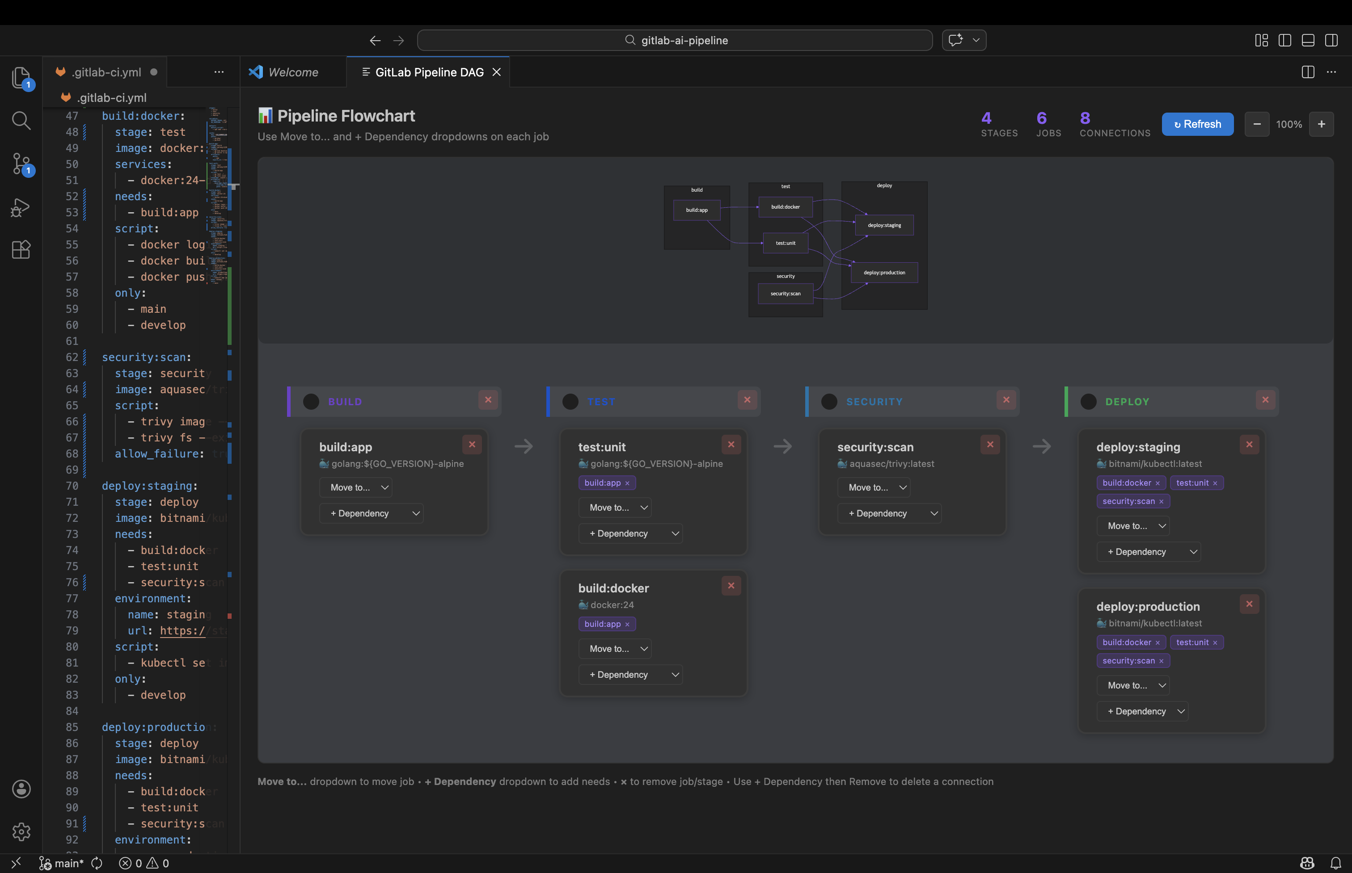
Task: Open Run and Debug view
Action: click(21, 207)
